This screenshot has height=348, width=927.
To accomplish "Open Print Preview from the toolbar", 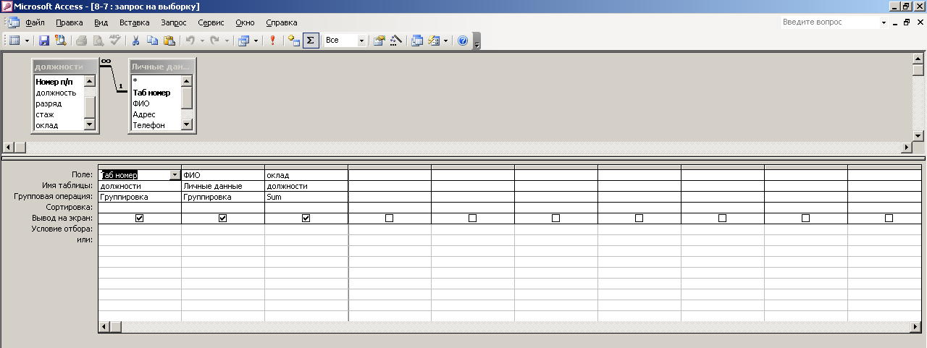I will point(98,41).
